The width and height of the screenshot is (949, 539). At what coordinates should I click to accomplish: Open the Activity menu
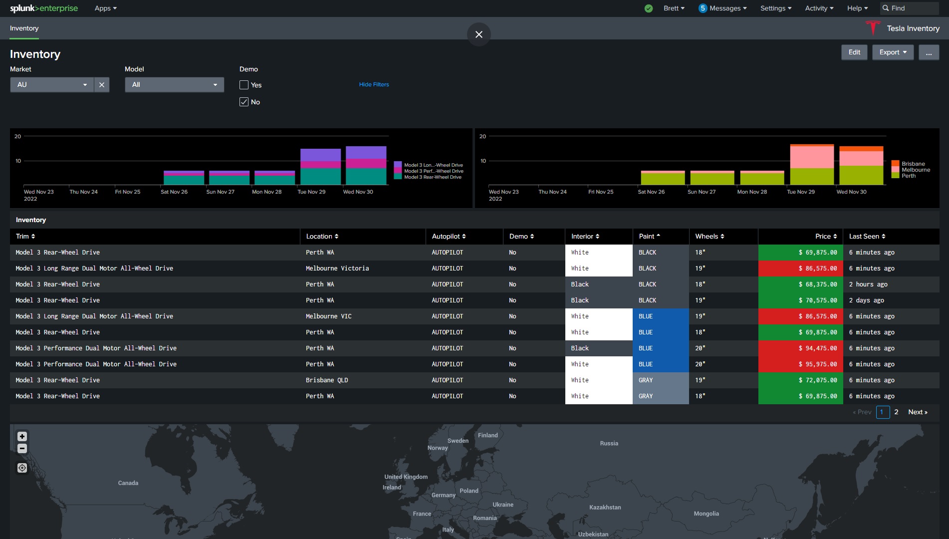coord(819,8)
